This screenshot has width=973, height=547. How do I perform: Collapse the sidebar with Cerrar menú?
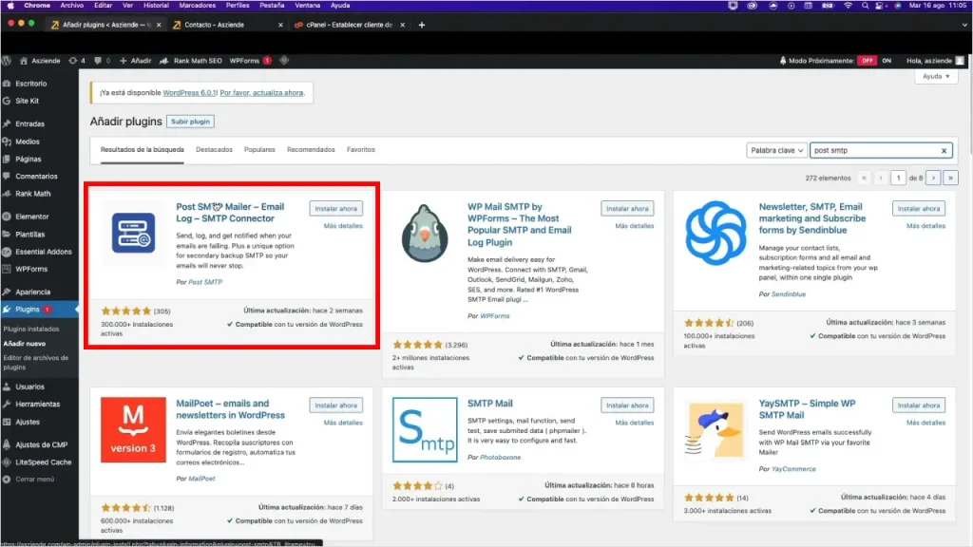(34, 479)
